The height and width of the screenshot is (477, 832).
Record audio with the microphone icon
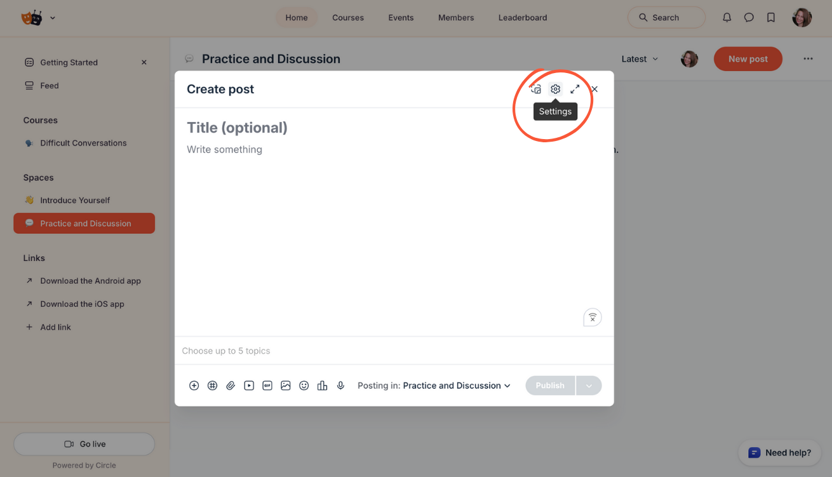click(340, 386)
